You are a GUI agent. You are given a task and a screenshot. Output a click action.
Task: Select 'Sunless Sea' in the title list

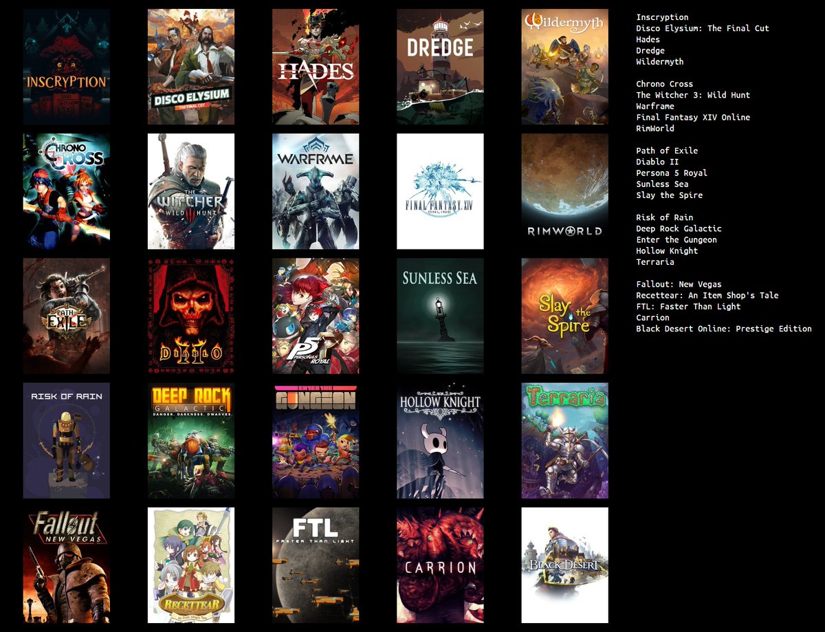point(662,184)
